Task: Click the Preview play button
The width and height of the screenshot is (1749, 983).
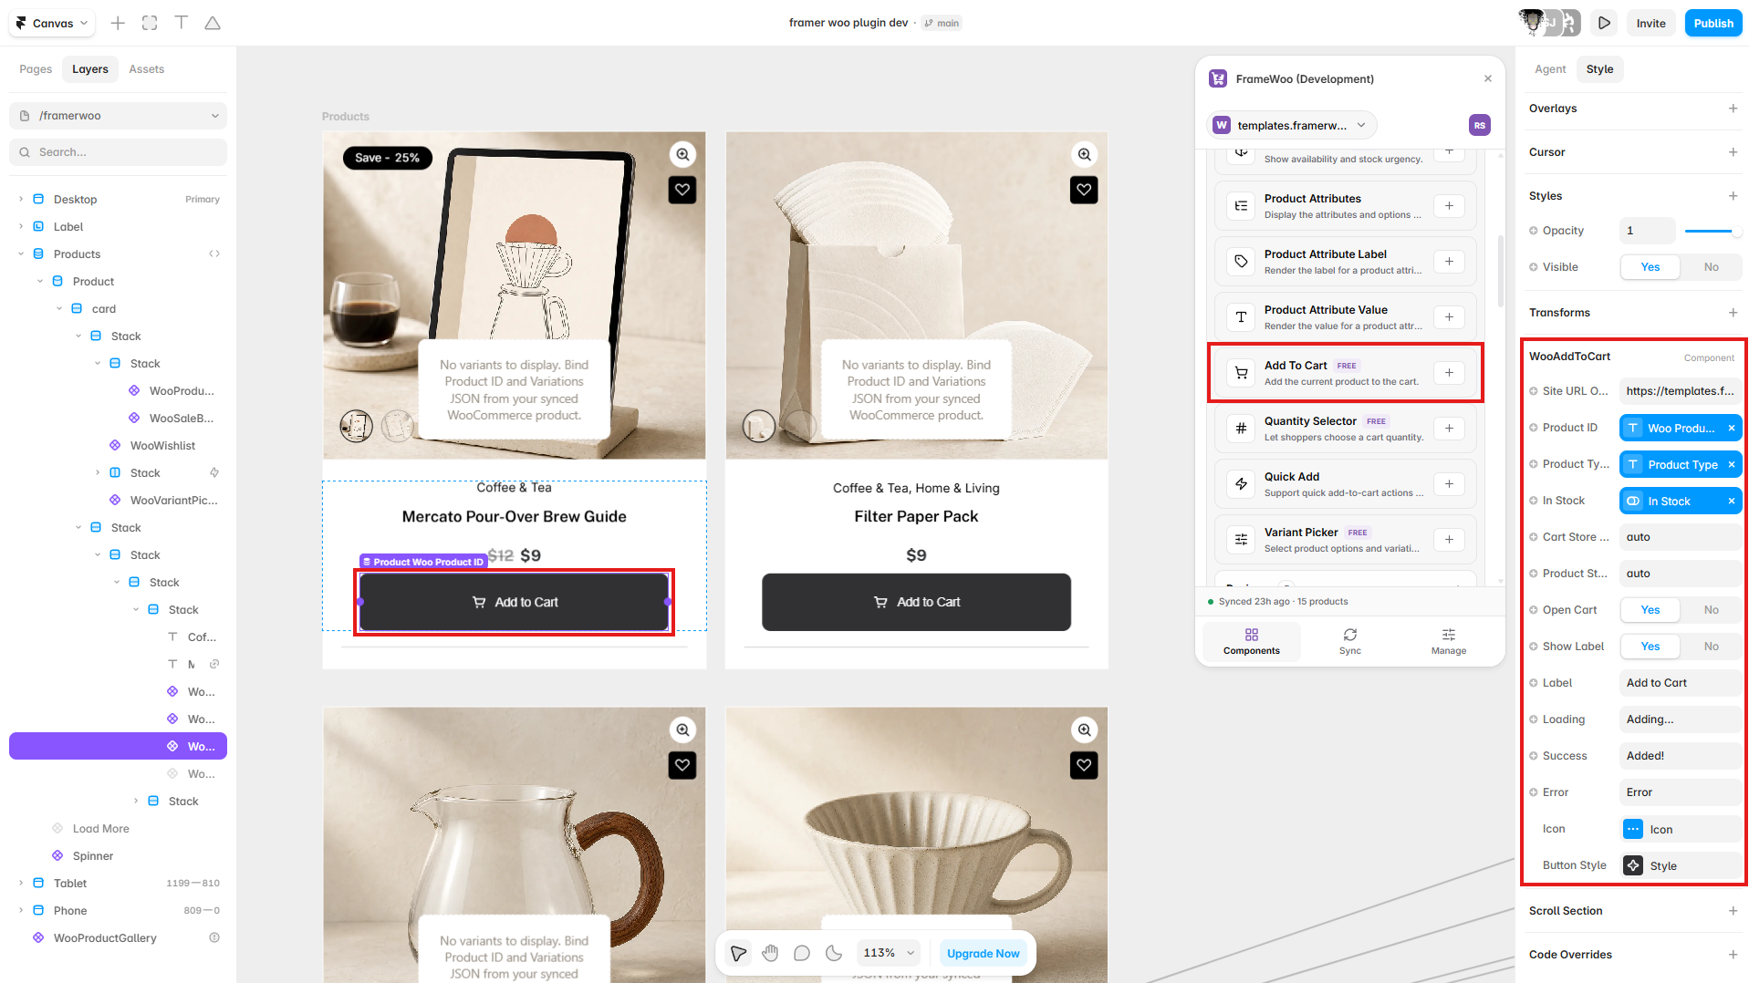Action: [x=1604, y=23]
